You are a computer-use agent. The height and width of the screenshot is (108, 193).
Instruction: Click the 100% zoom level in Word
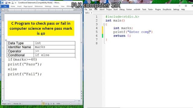tap(58, 104)
